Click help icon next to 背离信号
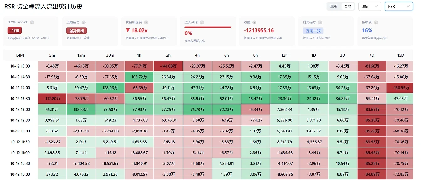435x180 pixels. coord(320,23)
